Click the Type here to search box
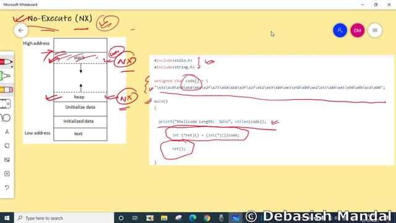The width and height of the screenshot is (396, 223). coord(64,217)
